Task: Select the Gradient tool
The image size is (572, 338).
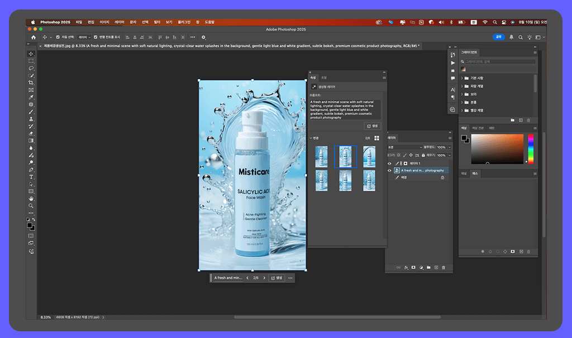Action: (31, 141)
